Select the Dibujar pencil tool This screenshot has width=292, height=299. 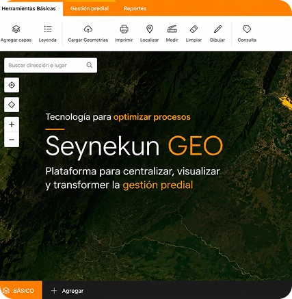[217, 34]
